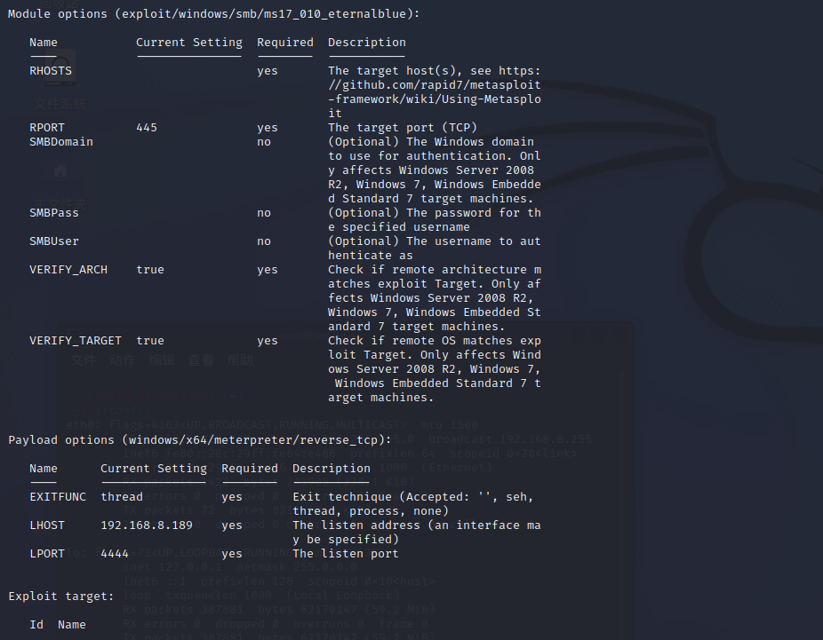Viewport: 823px width, 640px height.
Task: Click 'no' in the SMBDomain row
Action: pyautogui.click(x=264, y=142)
